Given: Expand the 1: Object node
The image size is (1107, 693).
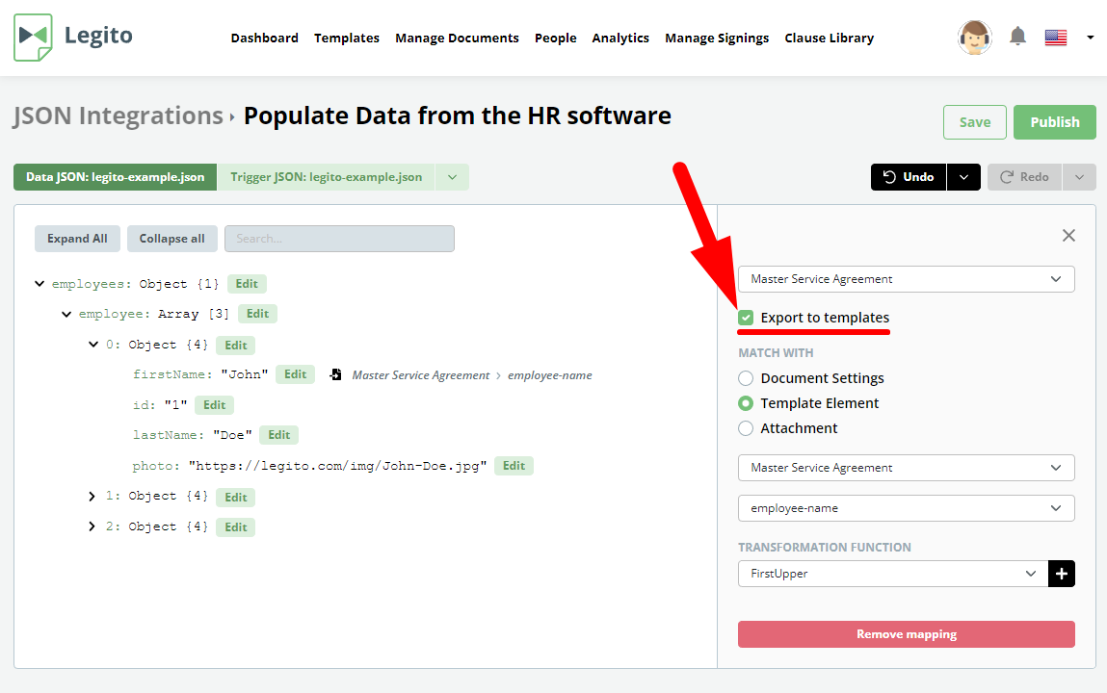Looking at the screenshot, I should click(x=92, y=497).
